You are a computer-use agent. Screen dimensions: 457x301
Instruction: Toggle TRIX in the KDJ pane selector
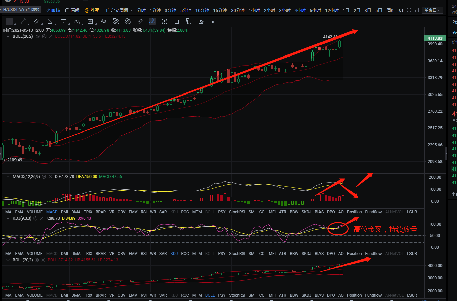click(x=88, y=254)
